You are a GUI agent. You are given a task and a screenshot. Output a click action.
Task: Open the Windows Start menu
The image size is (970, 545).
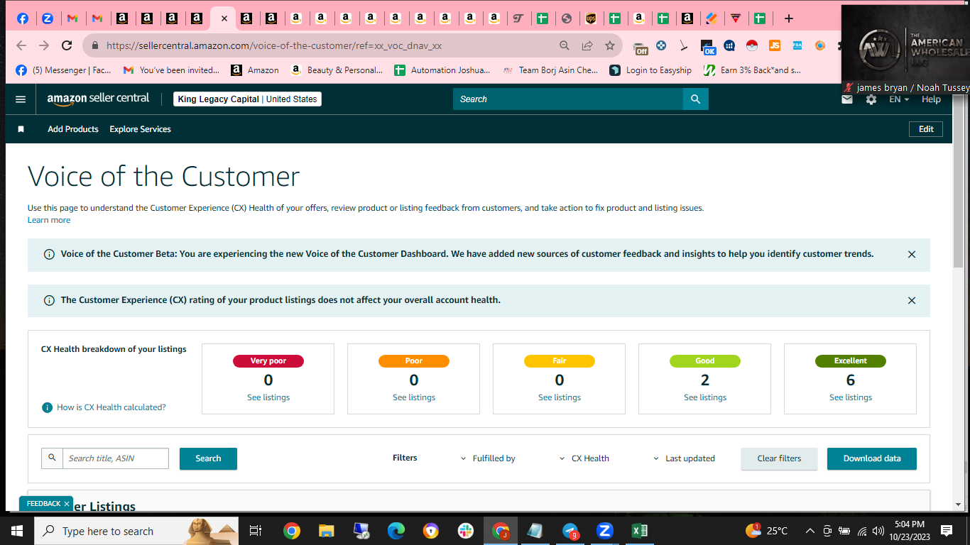click(x=17, y=531)
